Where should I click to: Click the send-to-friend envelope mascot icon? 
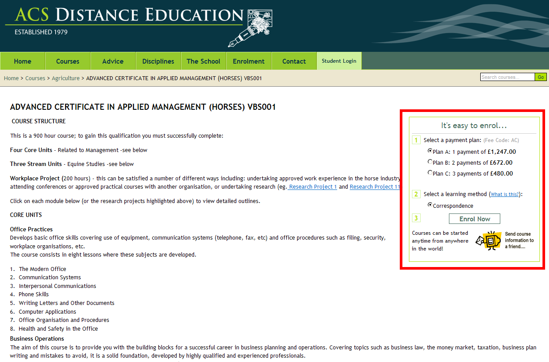pyautogui.click(x=489, y=240)
